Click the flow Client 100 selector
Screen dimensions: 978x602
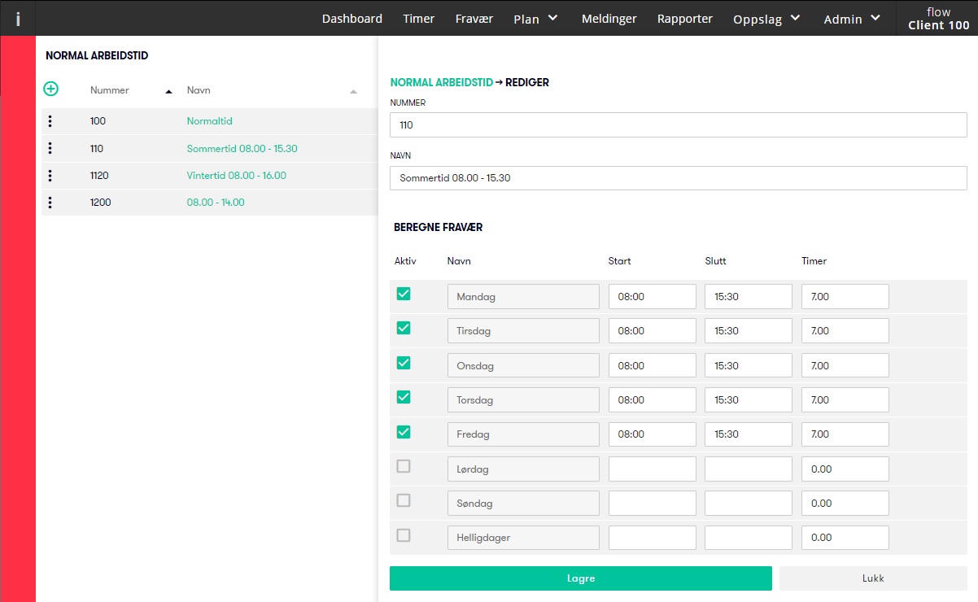tap(938, 18)
